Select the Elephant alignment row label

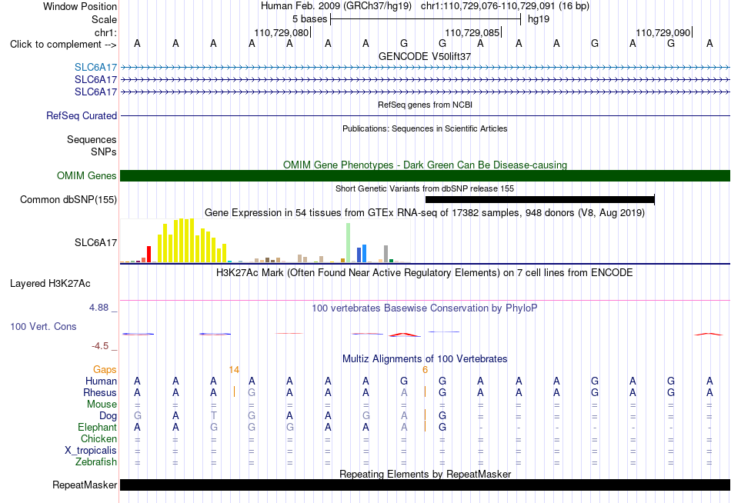click(97, 427)
